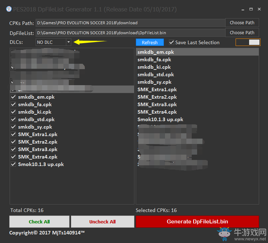This screenshot has height=243, width=268.
Task: Click the Selected CPKs: 16 label
Action: coord(156,210)
